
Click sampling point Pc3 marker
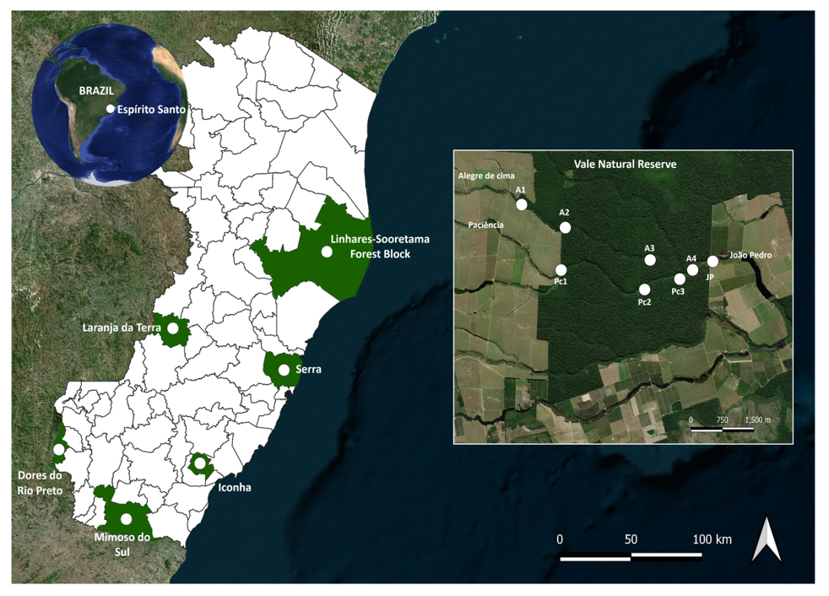point(680,279)
